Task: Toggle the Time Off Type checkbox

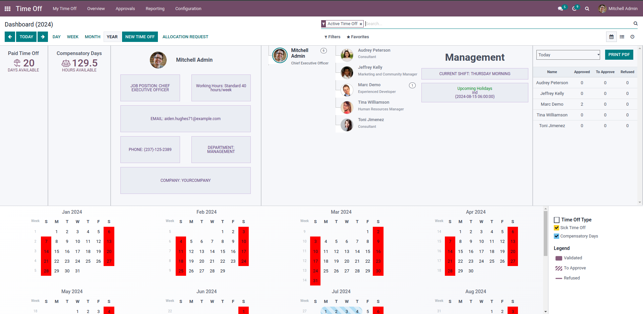Action: click(x=557, y=220)
